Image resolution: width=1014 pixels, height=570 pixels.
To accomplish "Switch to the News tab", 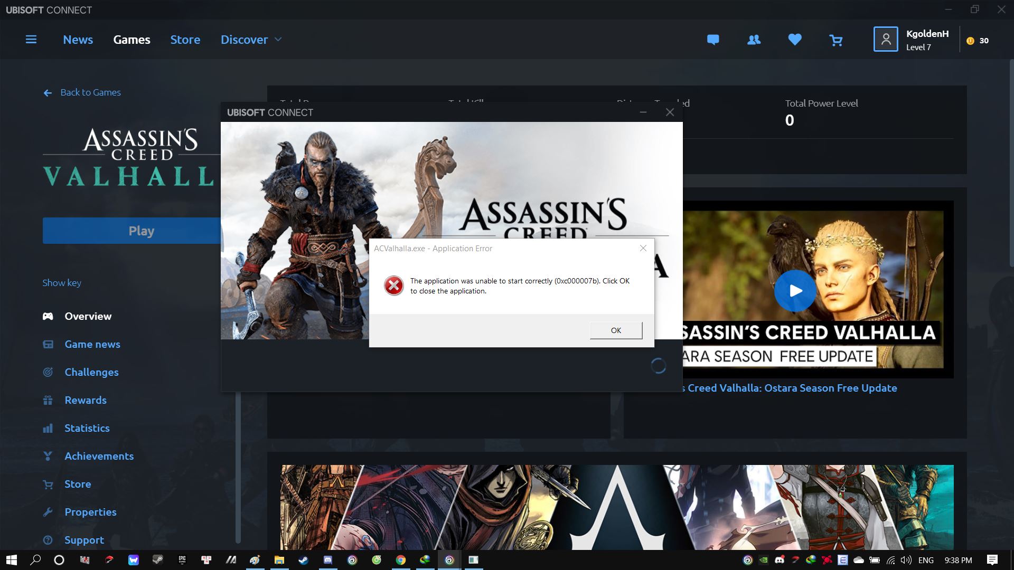I will (78, 40).
